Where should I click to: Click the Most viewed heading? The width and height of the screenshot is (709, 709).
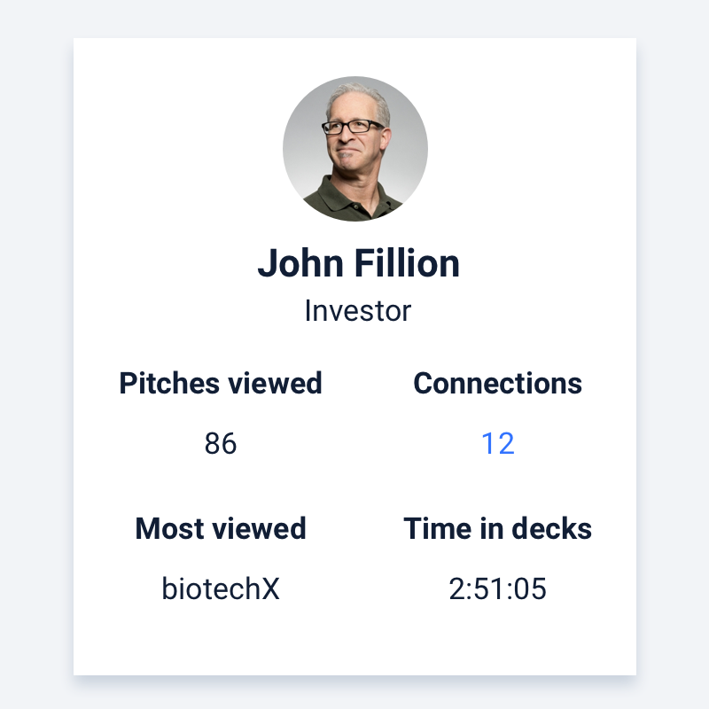[x=221, y=528]
